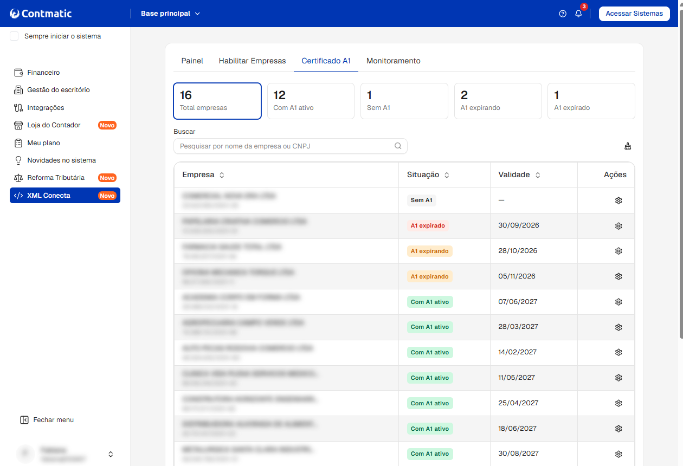Image resolution: width=683 pixels, height=466 pixels.
Task: Open XML Conecta menu item
Action: click(x=65, y=196)
